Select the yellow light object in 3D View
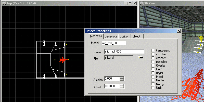Screen dimensions: 204x102 [x=201, y=39]
